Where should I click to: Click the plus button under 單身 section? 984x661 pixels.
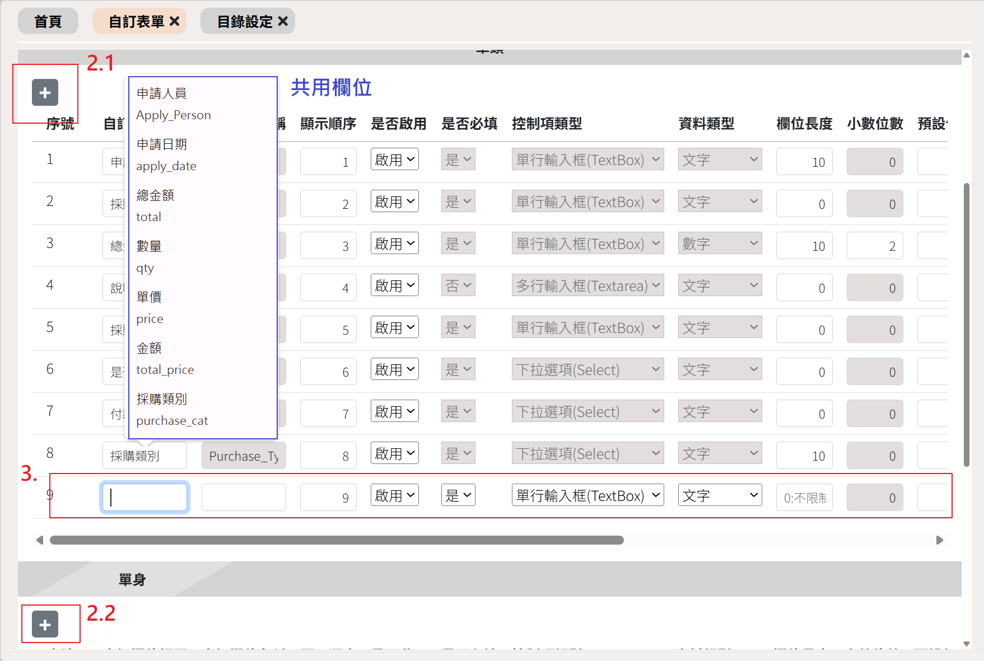click(x=45, y=624)
